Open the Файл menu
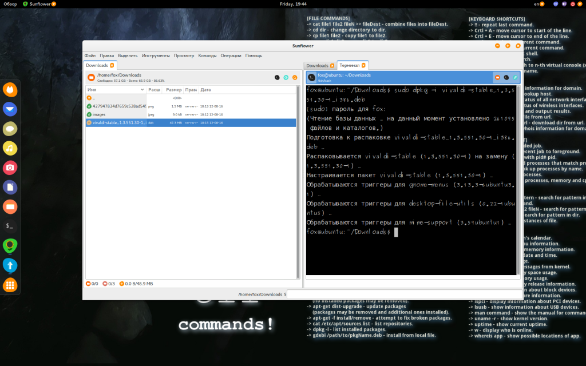 click(x=90, y=55)
